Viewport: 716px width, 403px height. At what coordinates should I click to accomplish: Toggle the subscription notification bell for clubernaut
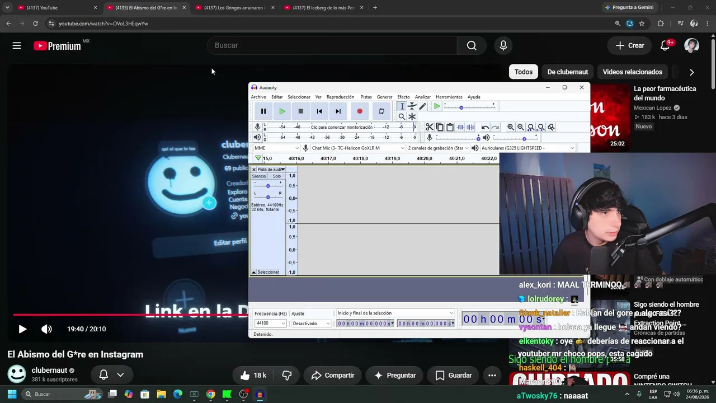tap(111, 374)
